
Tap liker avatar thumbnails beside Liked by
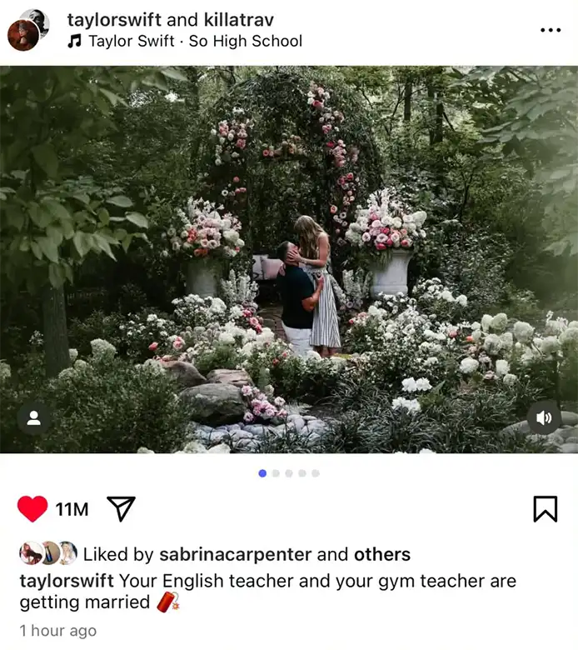coord(48,553)
